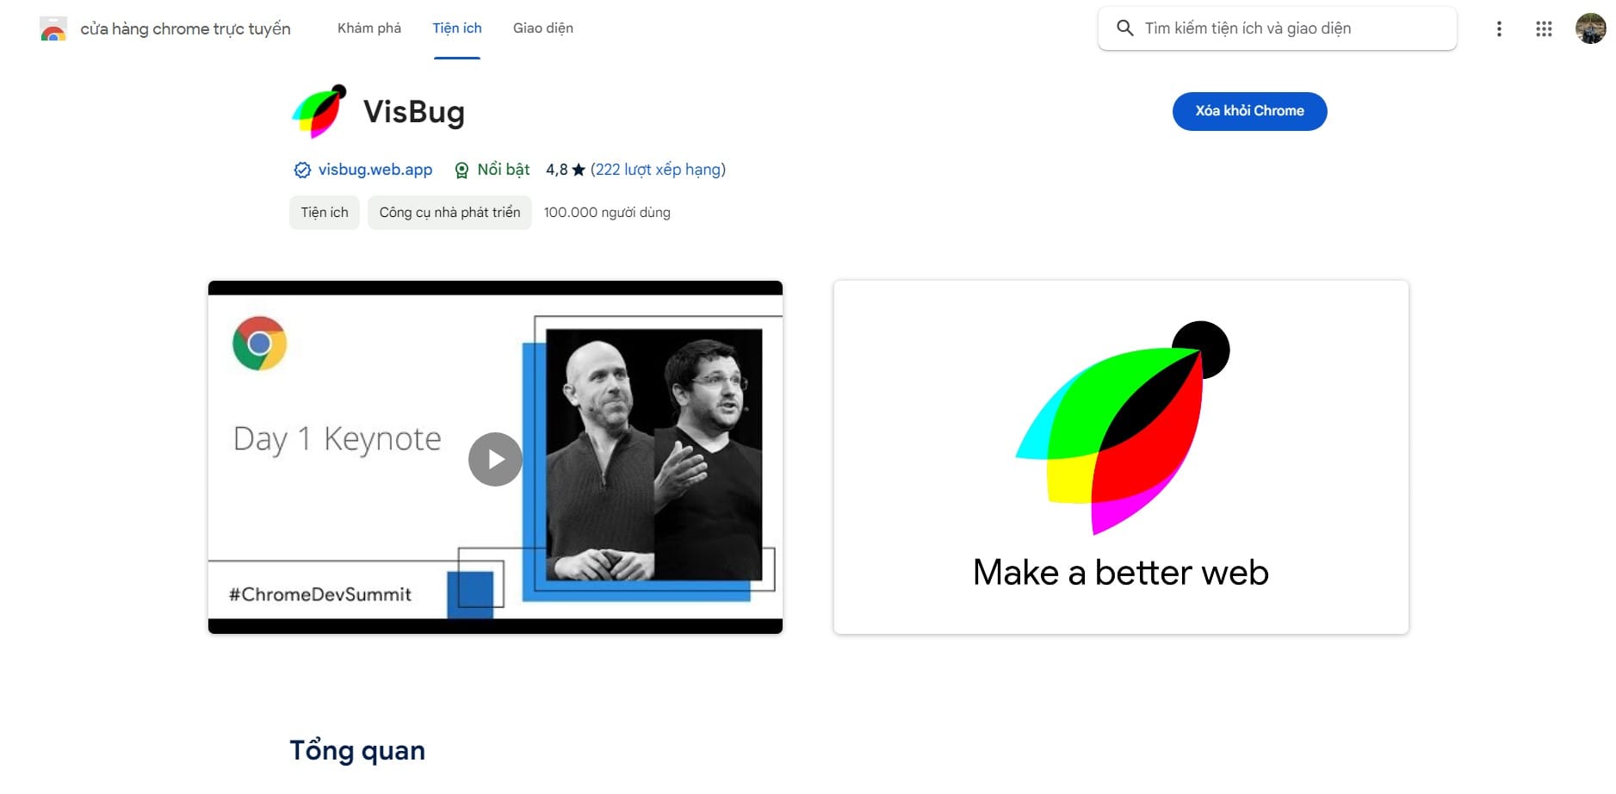1616x794 pixels.
Task: Click the search magnifier icon
Action: (1124, 28)
